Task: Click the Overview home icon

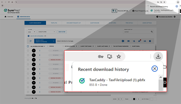Action: (x=5, y=17)
